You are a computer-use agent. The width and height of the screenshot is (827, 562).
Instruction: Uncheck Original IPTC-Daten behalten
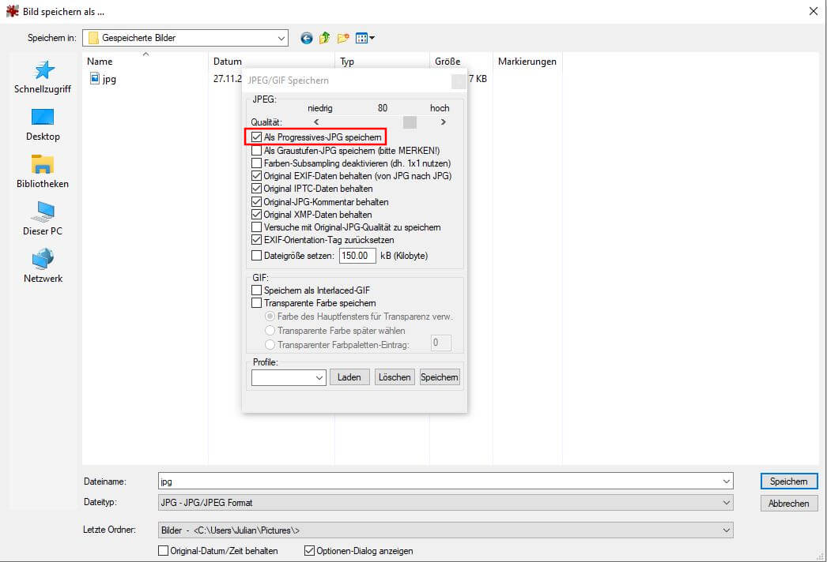(256, 189)
